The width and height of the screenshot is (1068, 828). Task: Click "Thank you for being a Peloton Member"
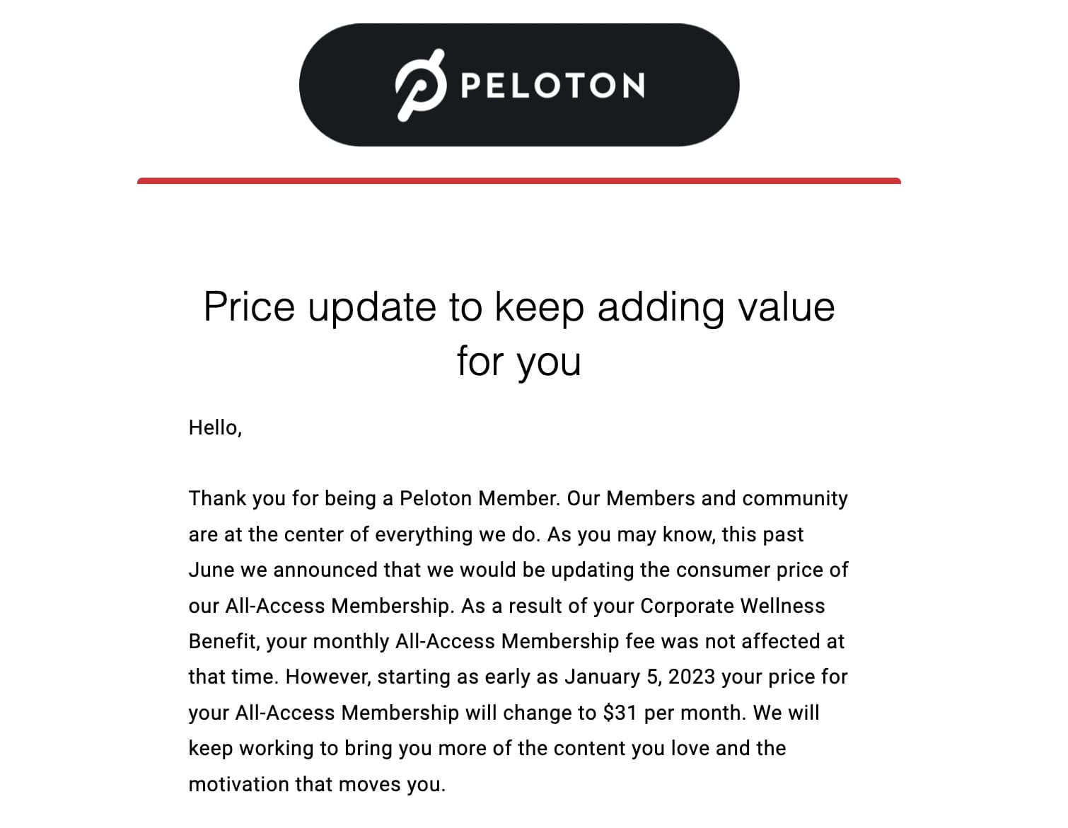(374, 498)
